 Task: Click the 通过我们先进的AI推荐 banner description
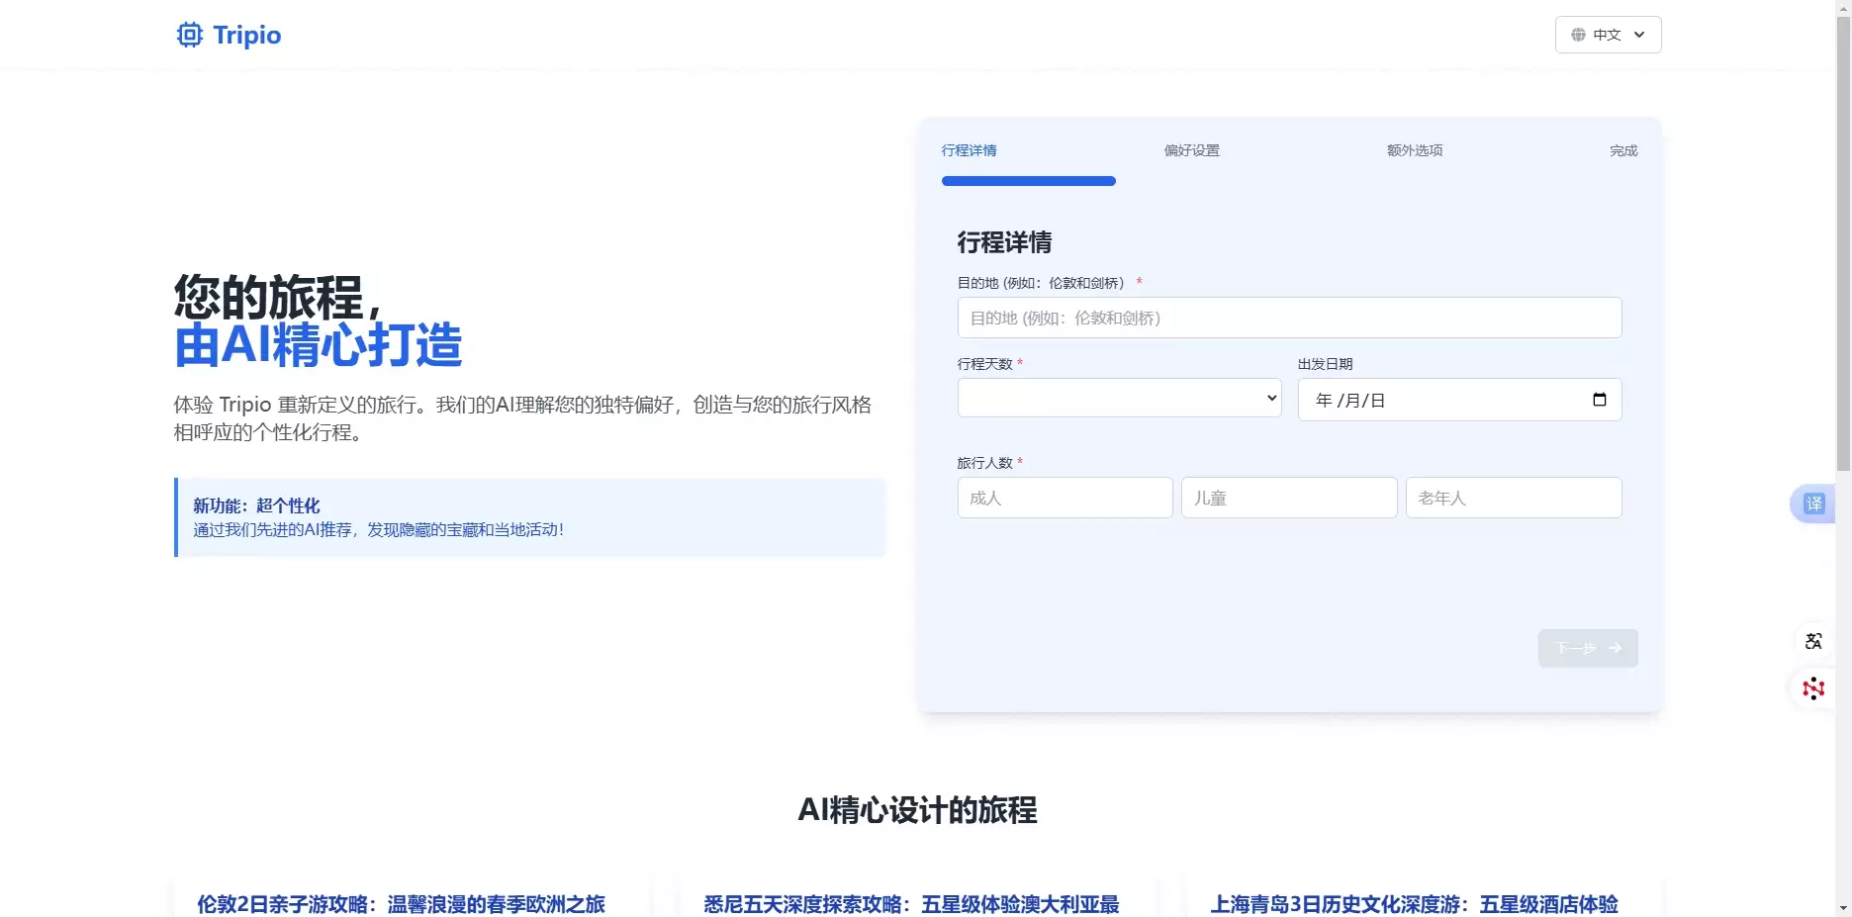pos(378,530)
